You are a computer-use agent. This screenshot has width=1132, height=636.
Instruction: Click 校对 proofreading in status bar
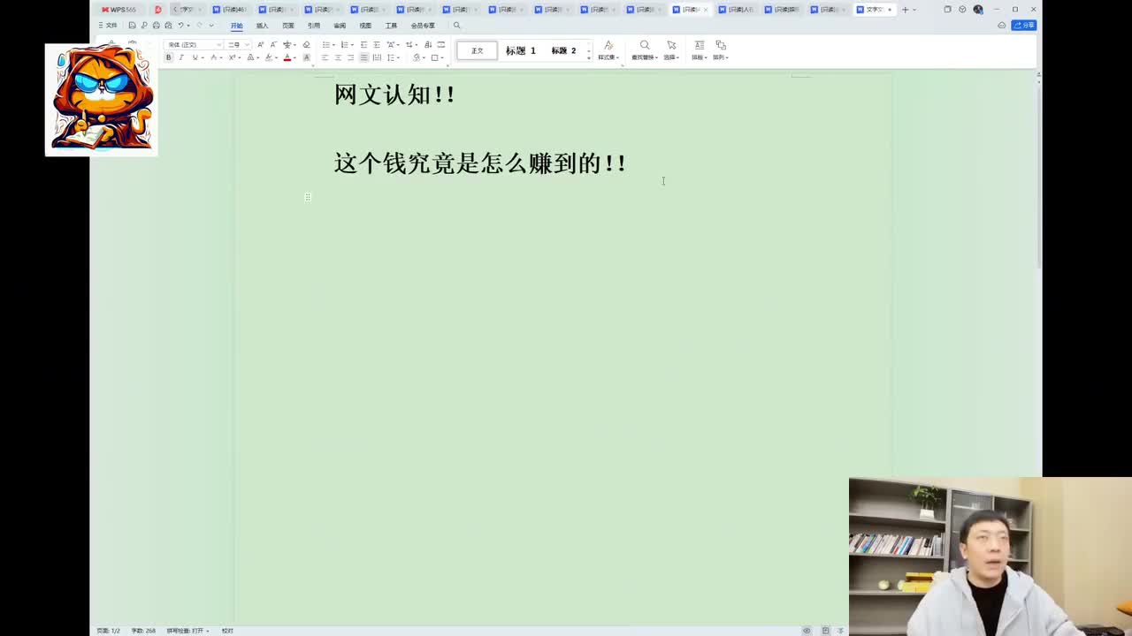[x=227, y=631]
